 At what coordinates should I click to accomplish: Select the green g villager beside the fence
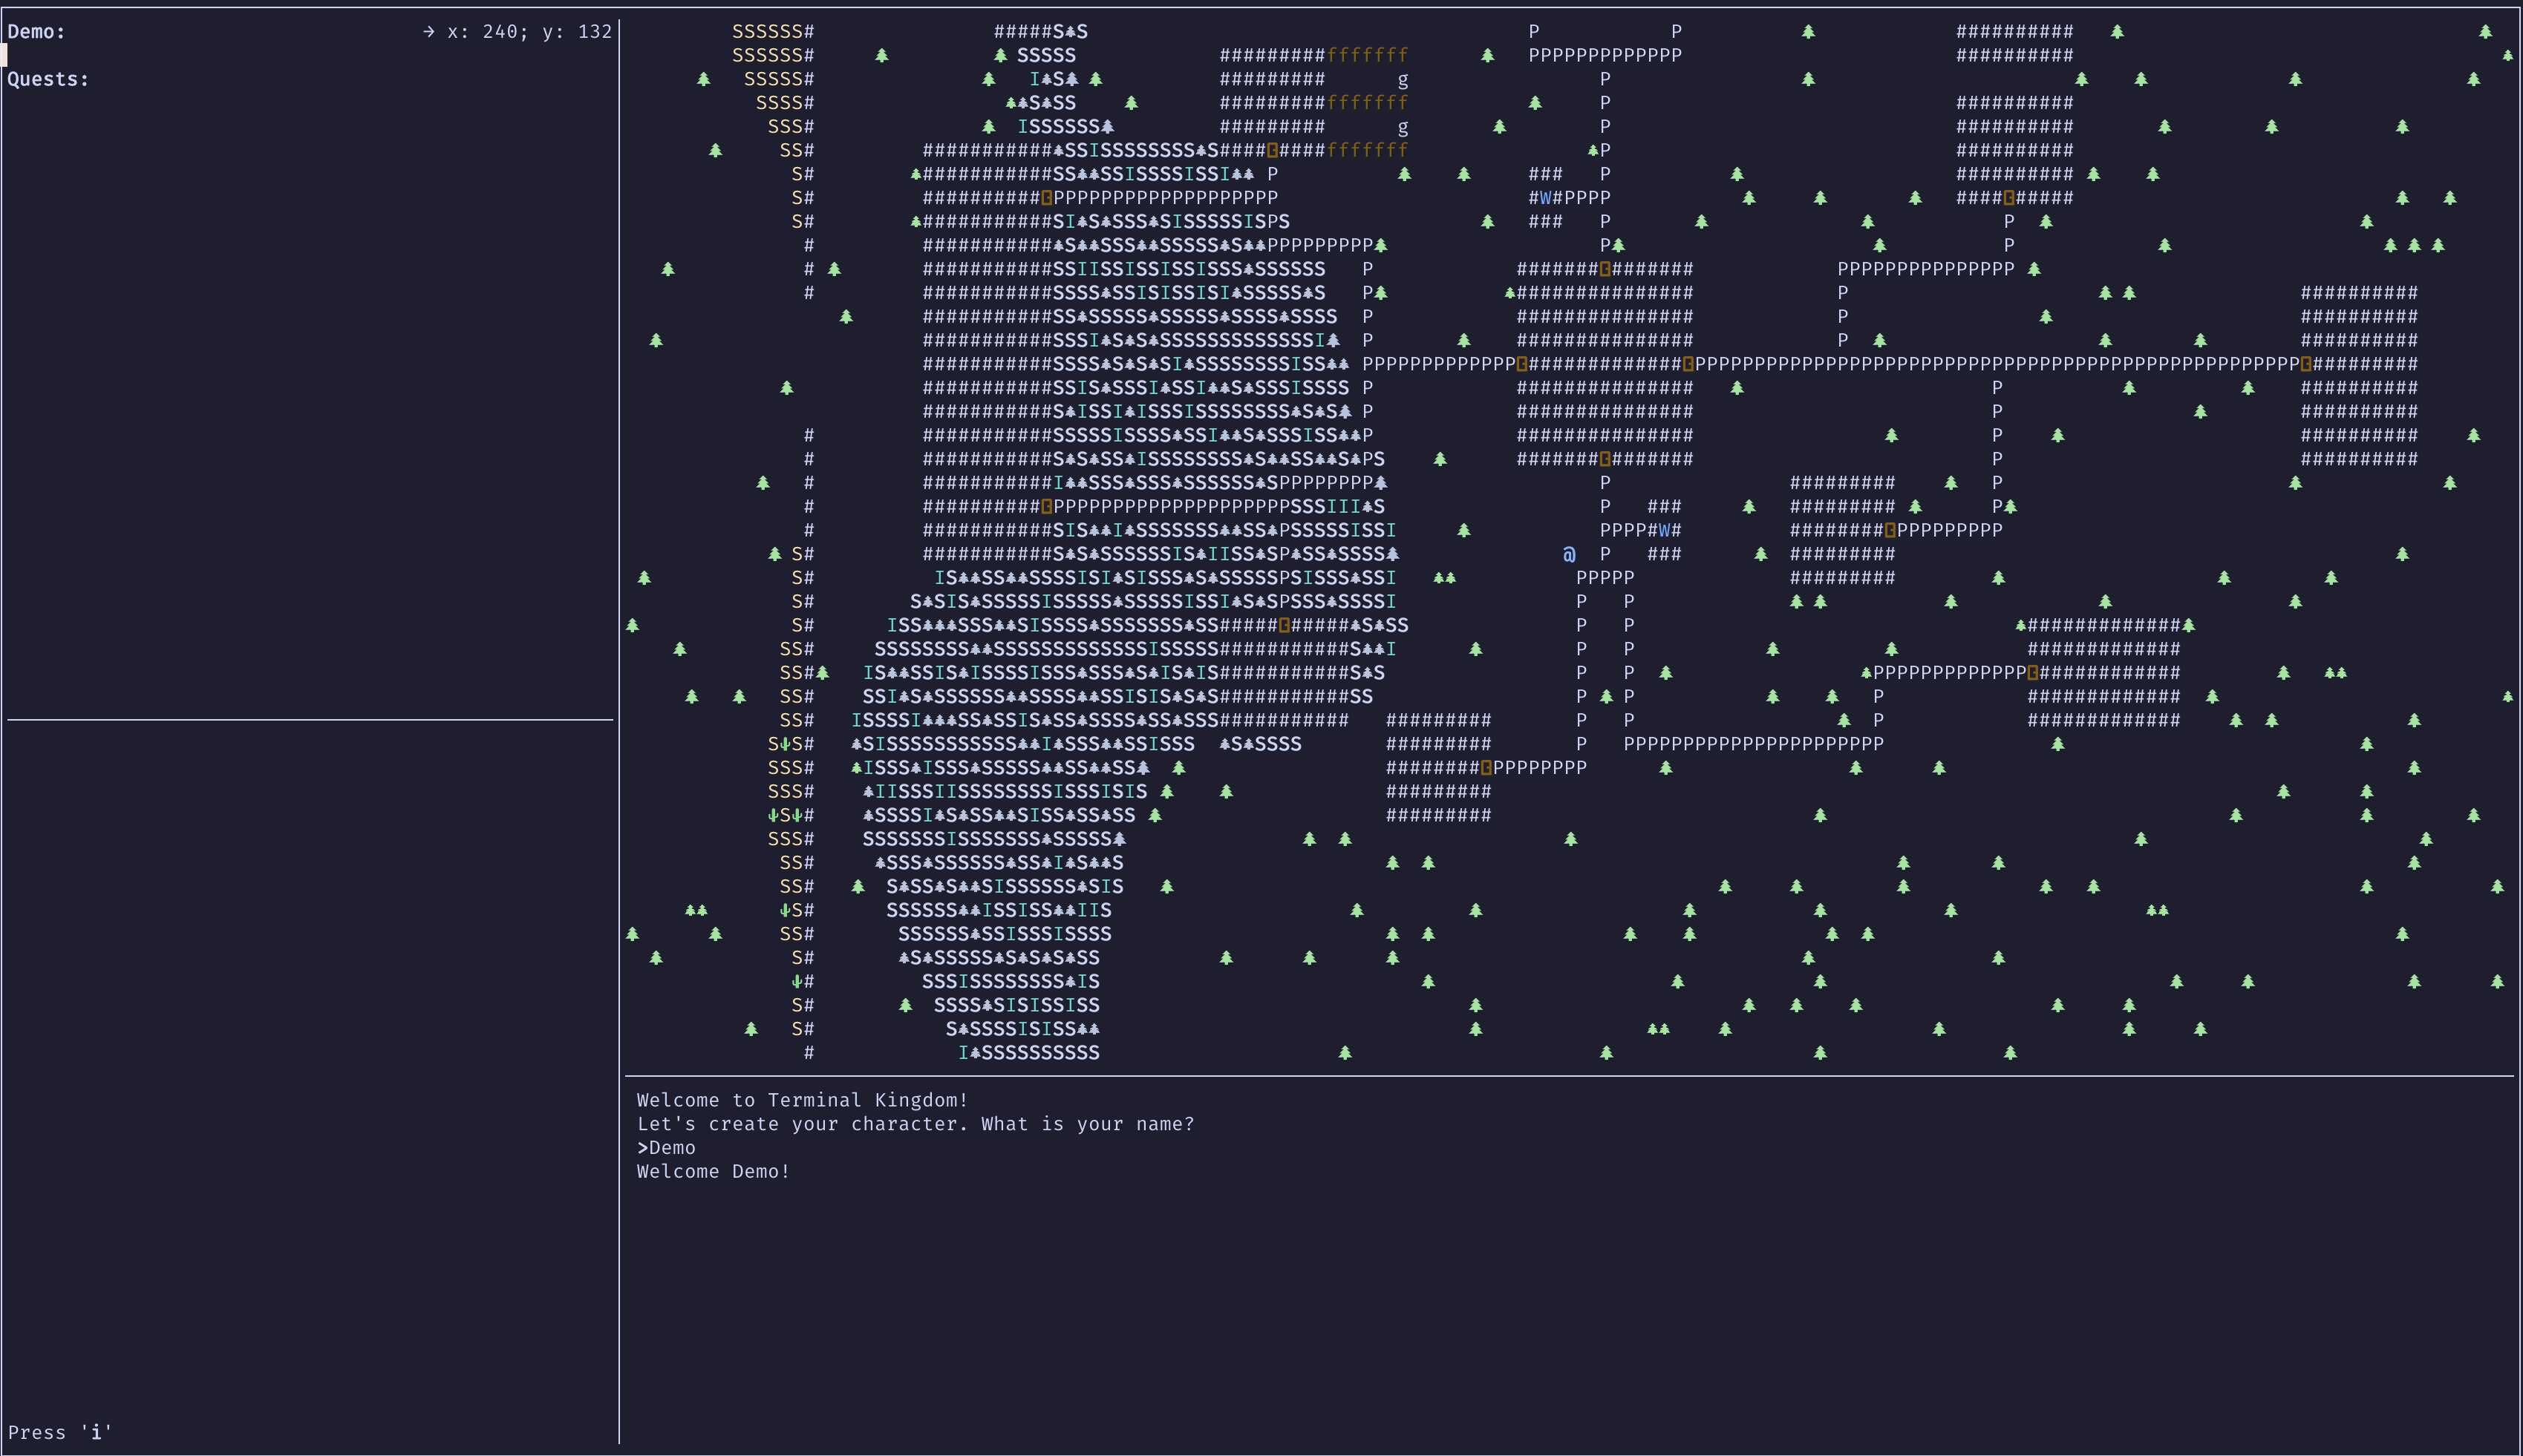(1402, 79)
